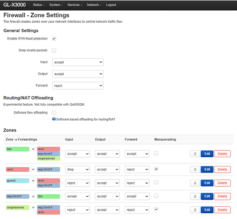Expand the wan zone Input dropdown showing drop
237x219 pixels.
[78, 170]
